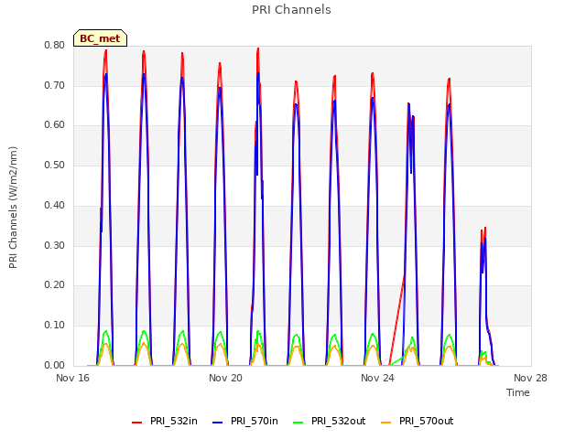Click the PRI Channels (W/m2/nm) y-axis title
Screen dimensions: 586x439
click(13, 208)
